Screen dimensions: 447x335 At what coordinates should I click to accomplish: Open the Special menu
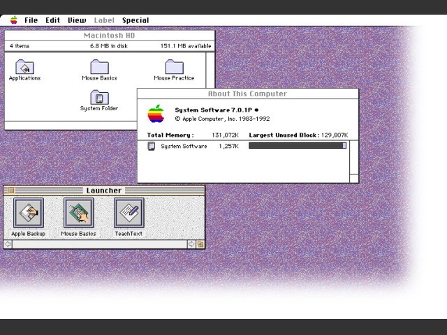coord(135,20)
